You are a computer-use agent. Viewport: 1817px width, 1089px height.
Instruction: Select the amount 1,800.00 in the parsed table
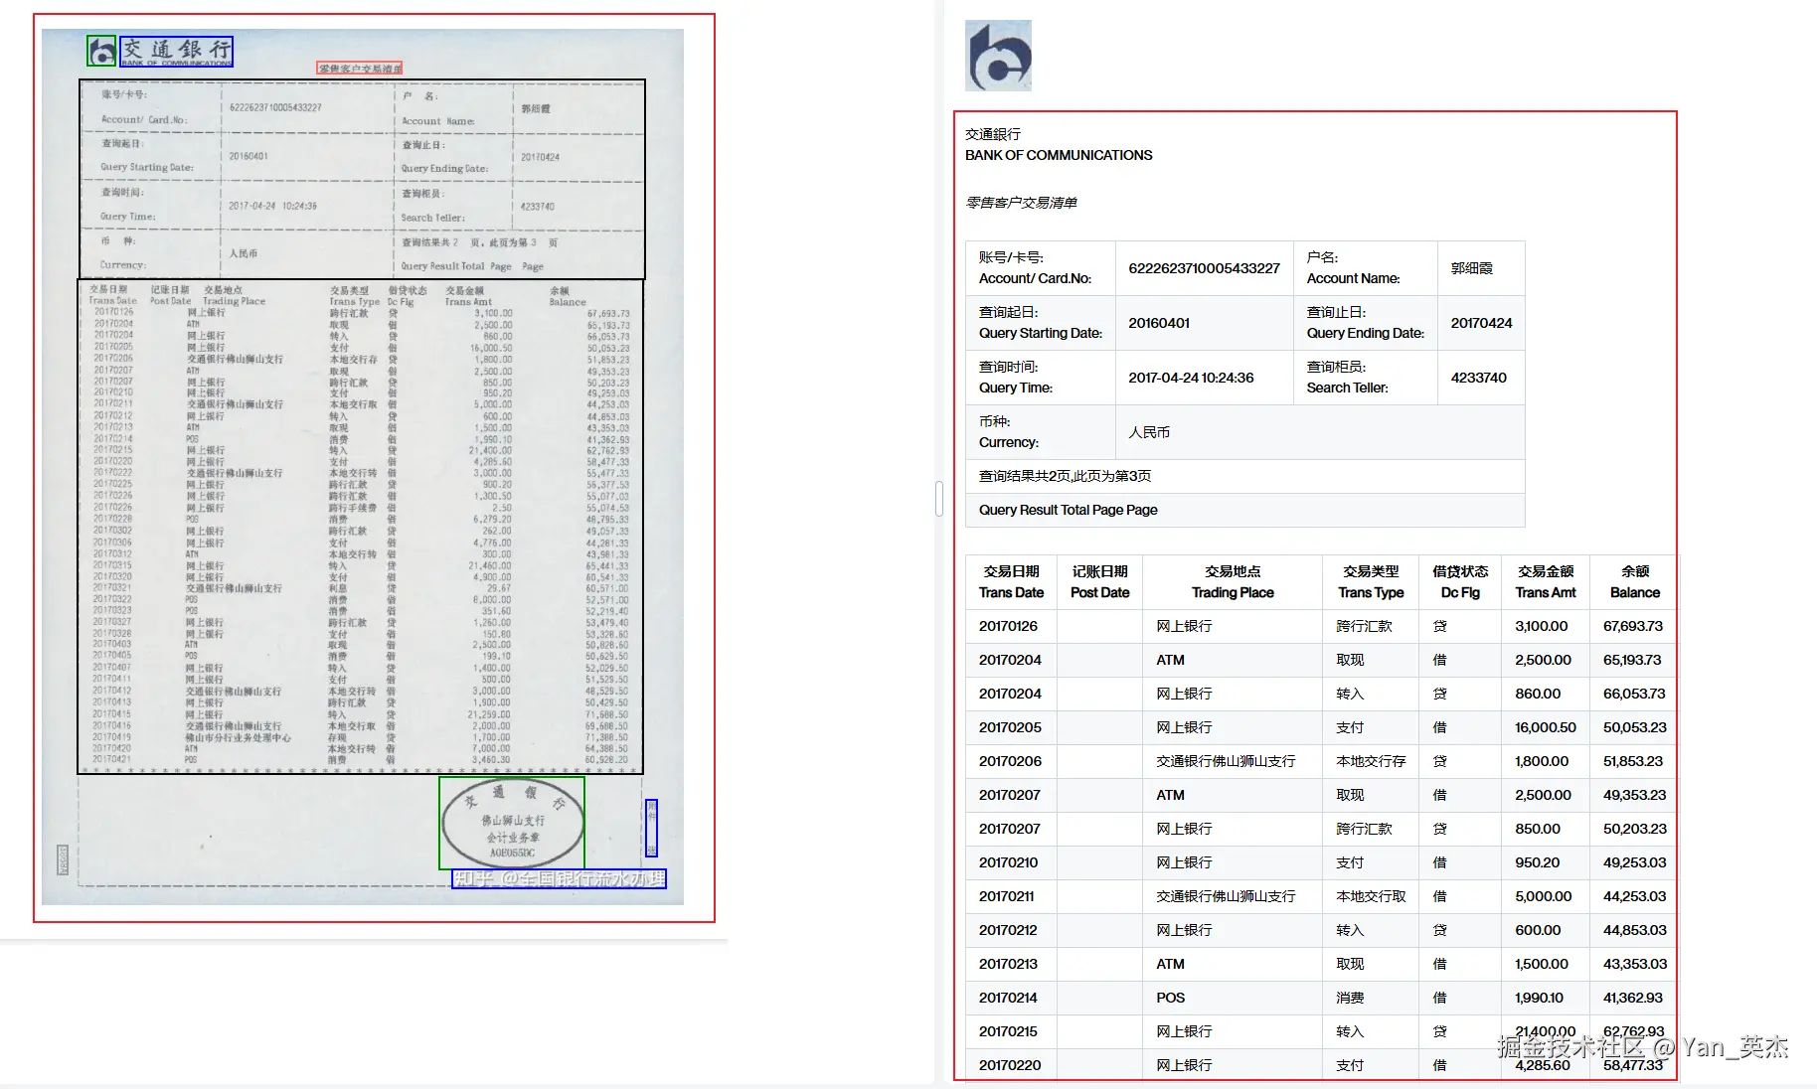(1542, 761)
